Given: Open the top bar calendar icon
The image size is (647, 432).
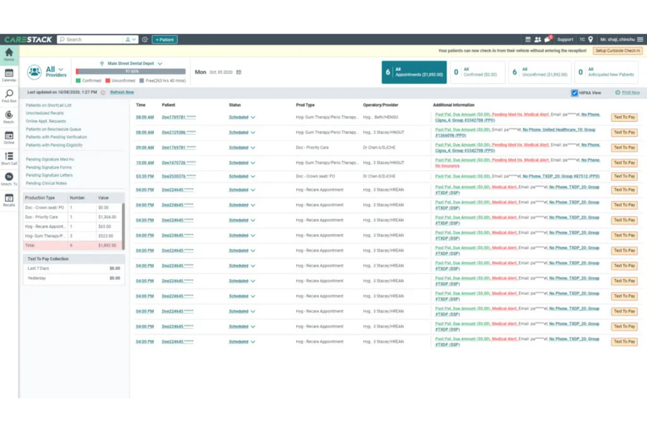Looking at the screenshot, I should (x=528, y=40).
